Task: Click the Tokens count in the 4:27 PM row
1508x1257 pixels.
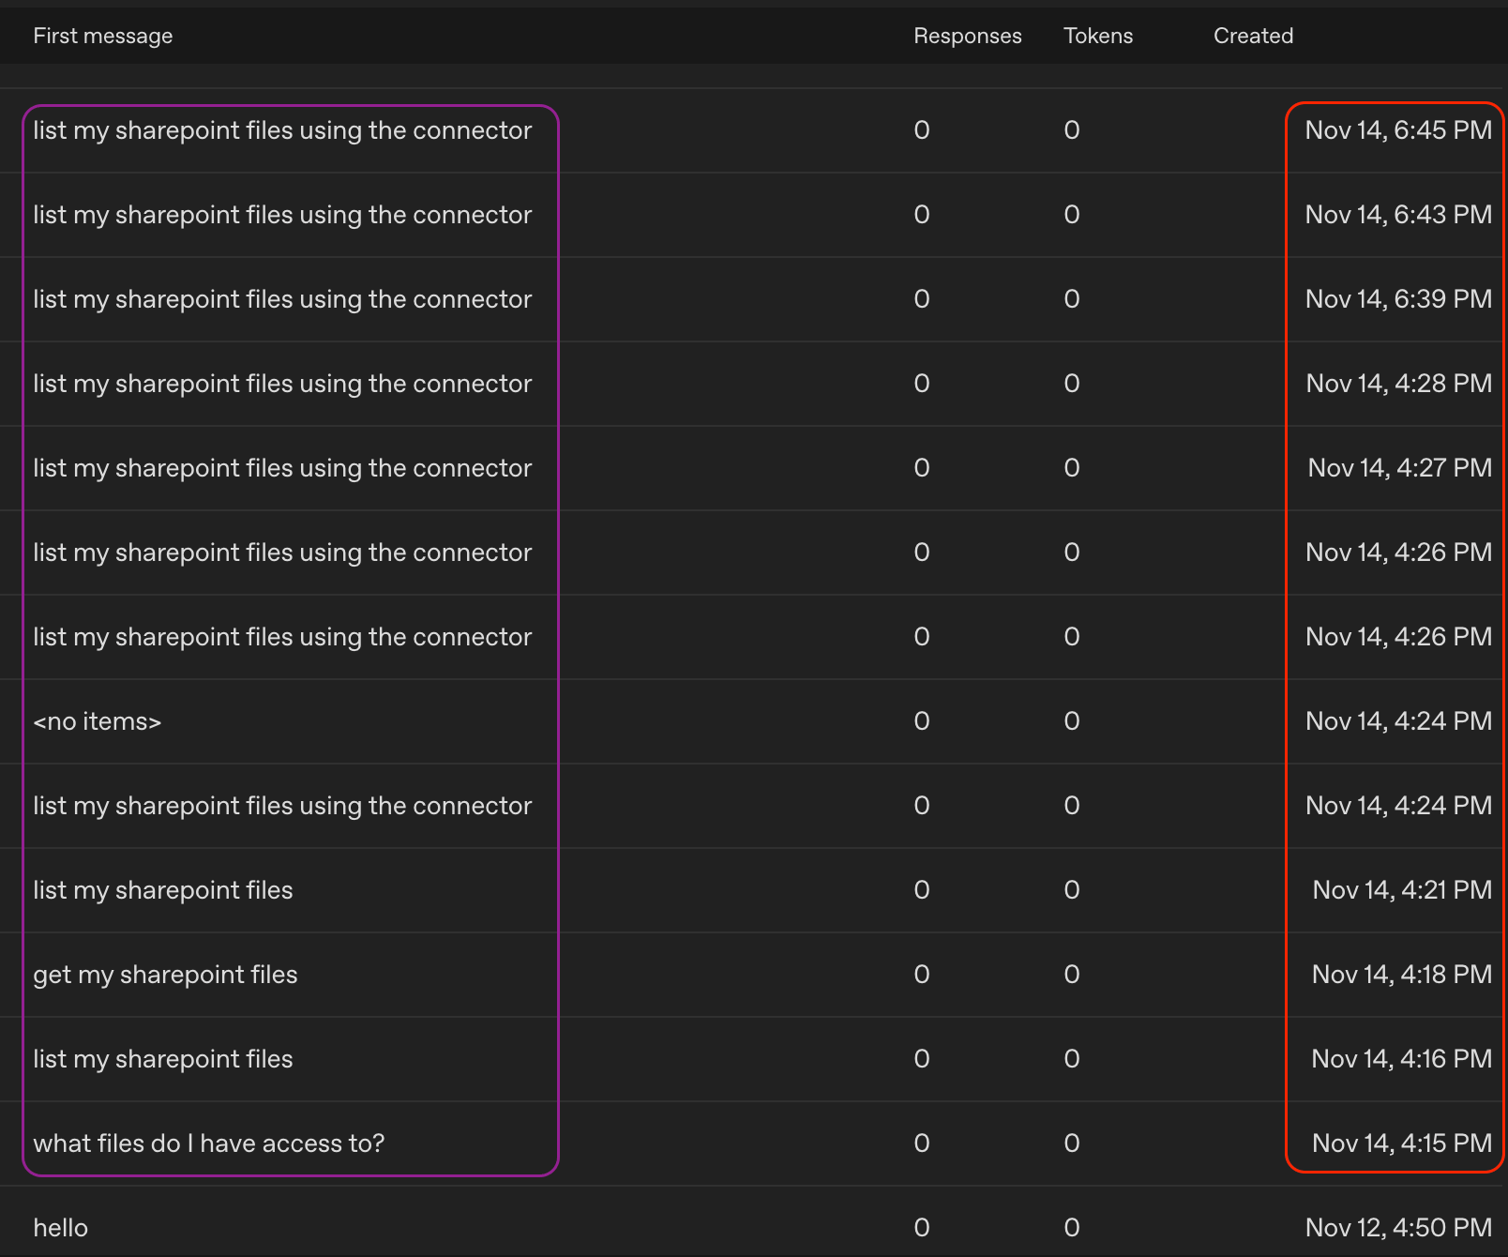Action: pyautogui.click(x=1072, y=468)
